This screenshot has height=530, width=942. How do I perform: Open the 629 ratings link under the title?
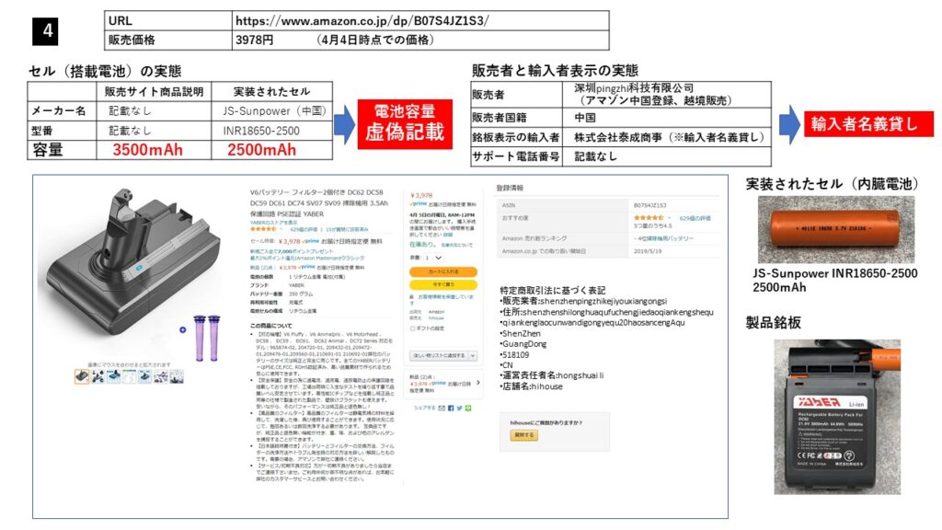click(303, 228)
